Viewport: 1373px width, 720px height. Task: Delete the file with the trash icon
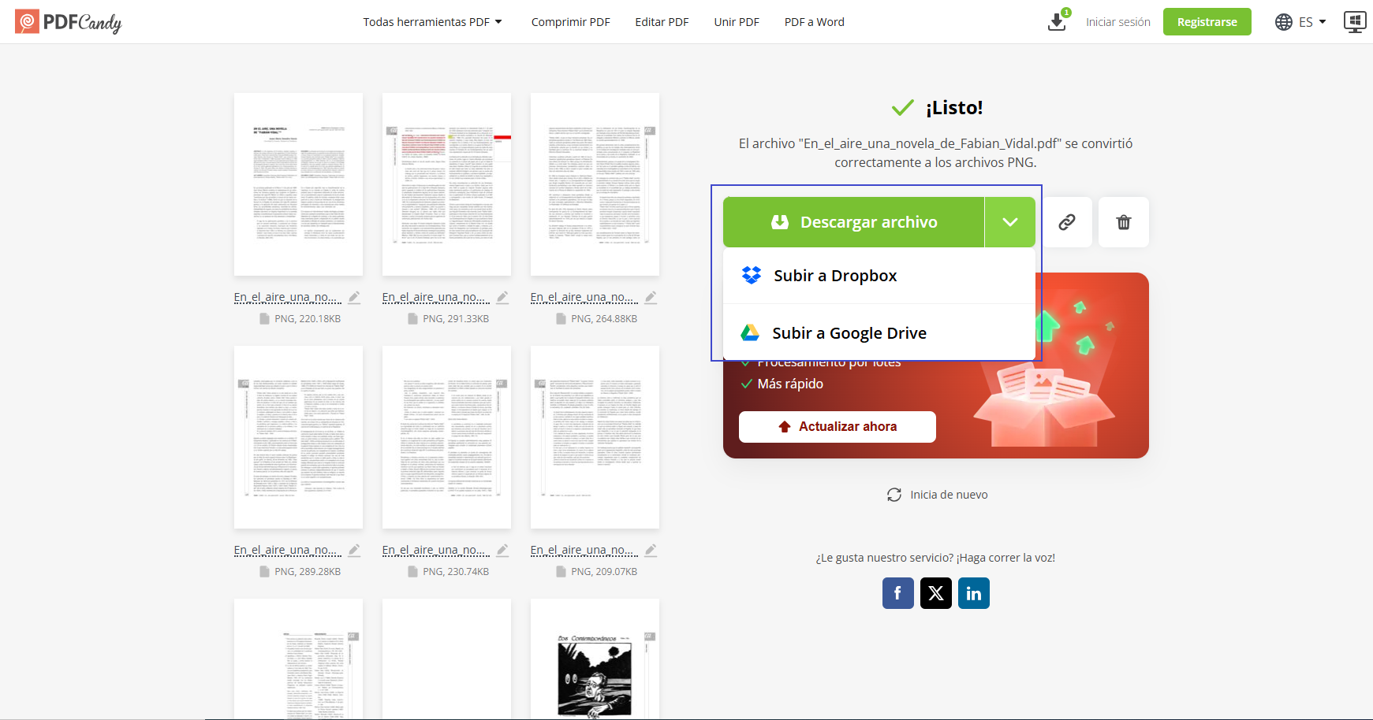1124,222
